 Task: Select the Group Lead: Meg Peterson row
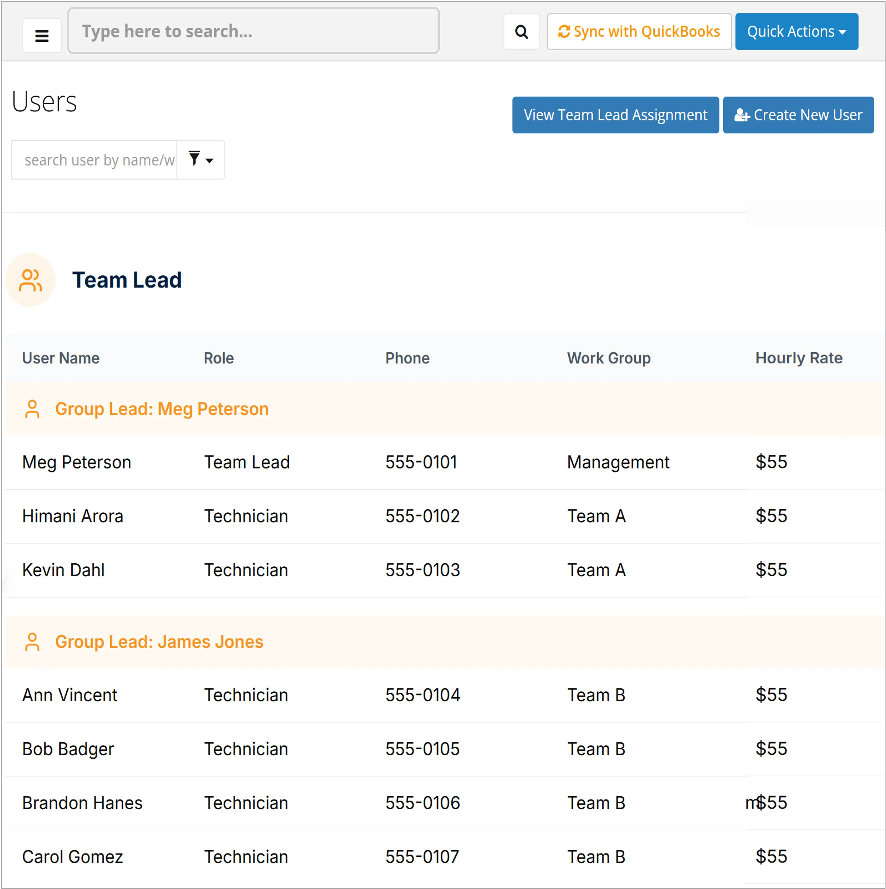(x=445, y=409)
